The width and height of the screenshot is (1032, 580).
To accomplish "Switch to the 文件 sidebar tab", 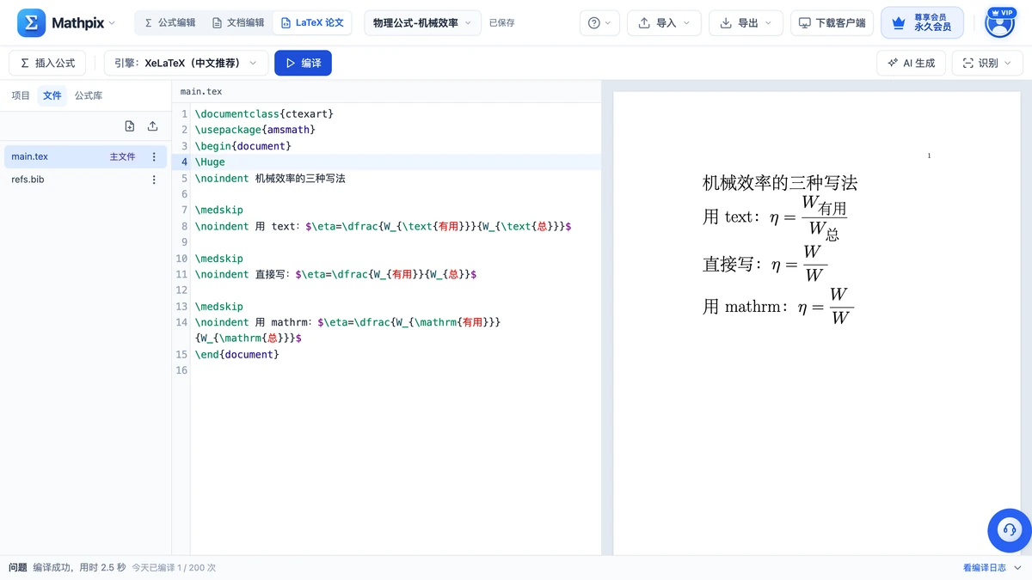I will click(52, 95).
